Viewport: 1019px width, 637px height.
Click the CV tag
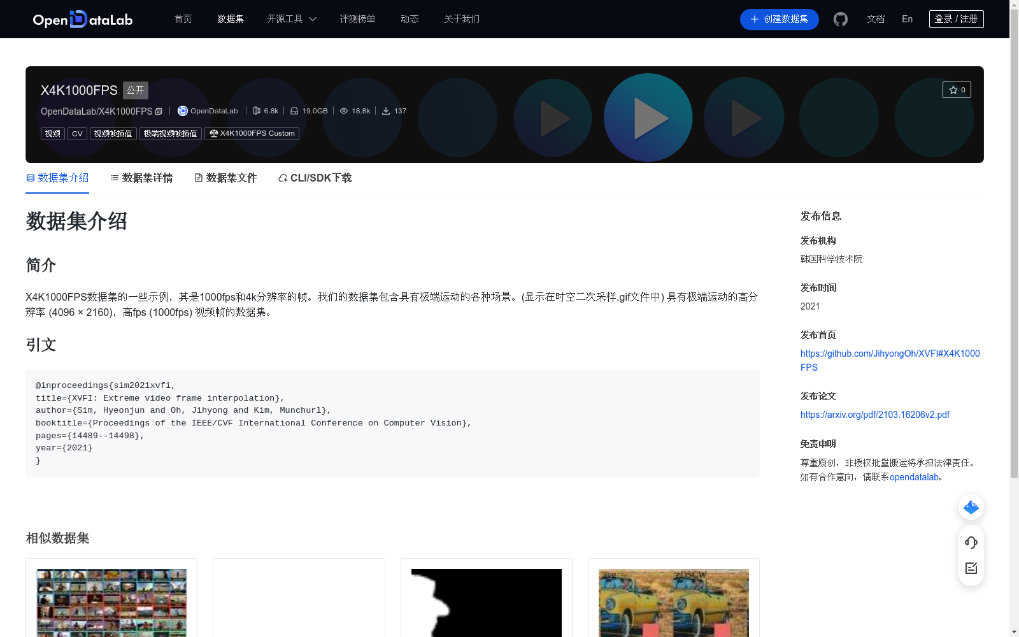tap(77, 134)
